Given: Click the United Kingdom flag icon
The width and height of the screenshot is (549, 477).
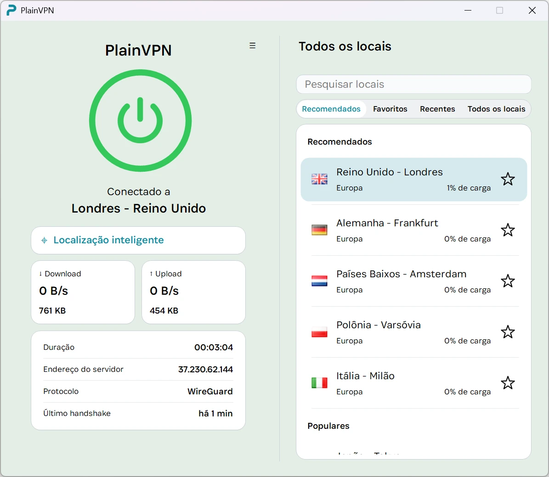Looking at the screenshot, I should point(319,179).
